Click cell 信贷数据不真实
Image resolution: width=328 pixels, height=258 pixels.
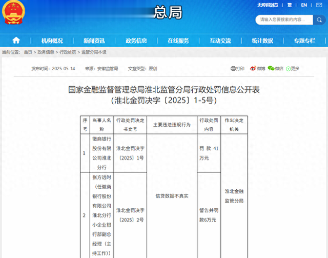pos(172,196)
